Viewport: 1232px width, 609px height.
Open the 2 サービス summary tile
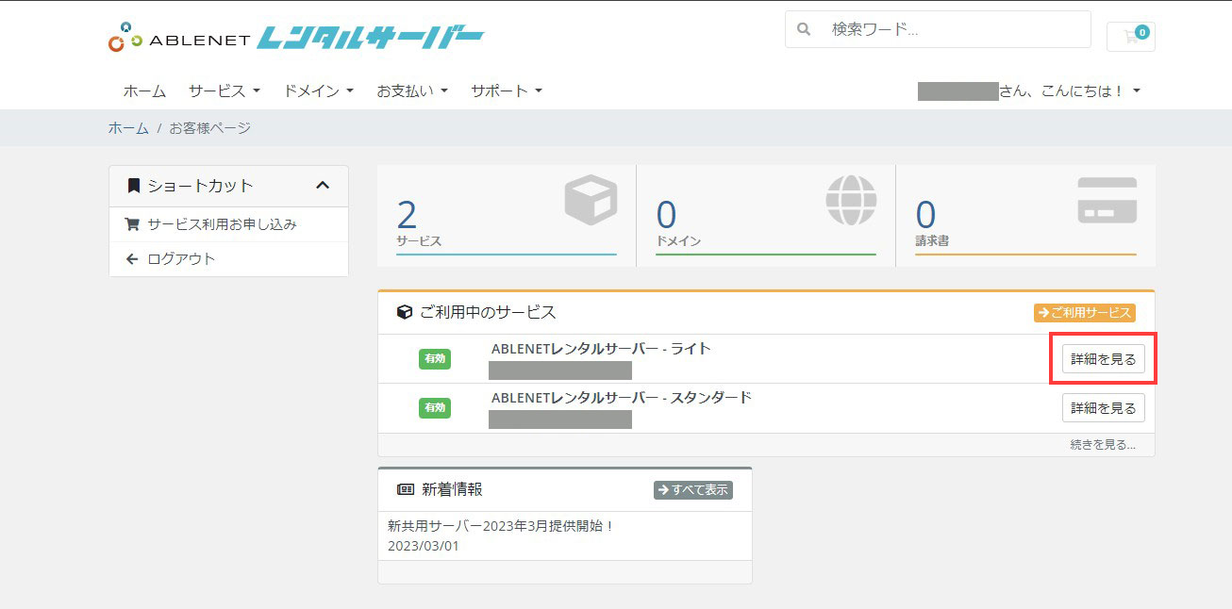507,216
